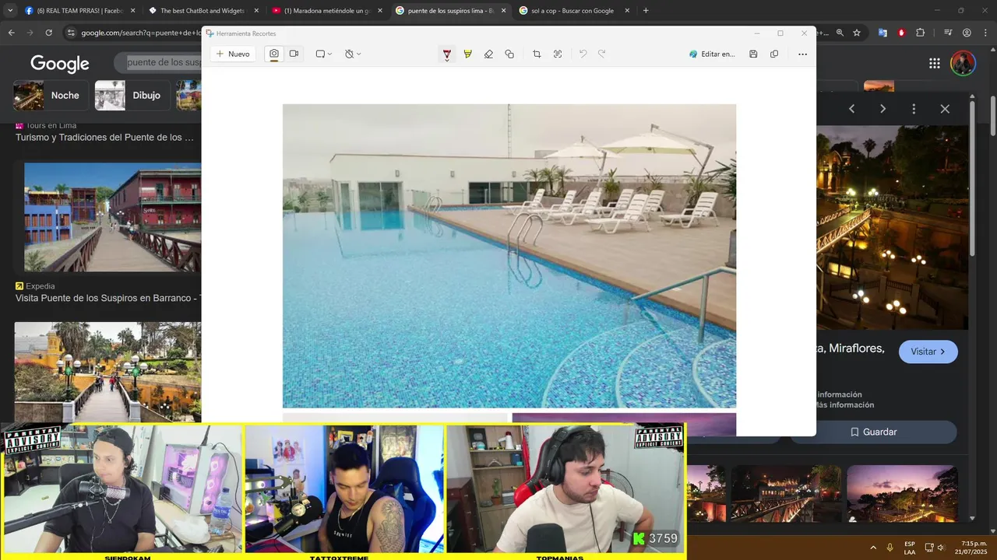Open a new browser tab
997x560 pixels.
click(x=646, y=11)
